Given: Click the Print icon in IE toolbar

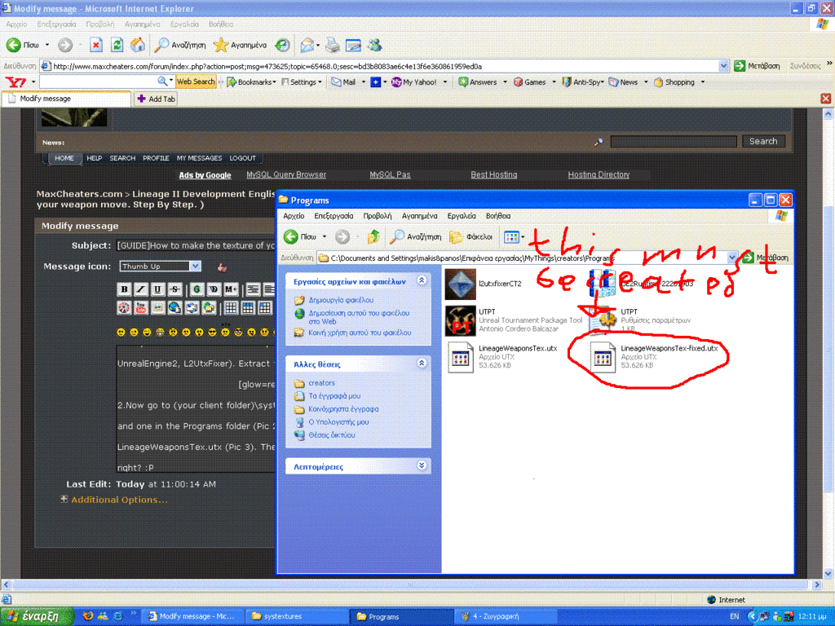Looking at the screenshot, I should coord(333,45).
